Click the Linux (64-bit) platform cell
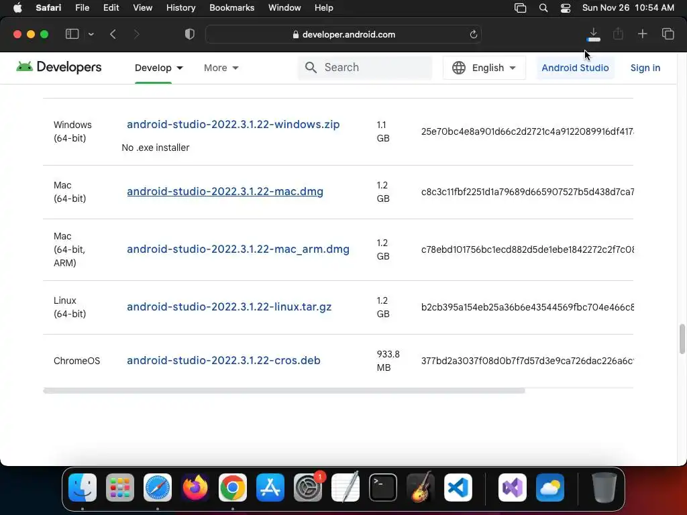 coord(70,307)
